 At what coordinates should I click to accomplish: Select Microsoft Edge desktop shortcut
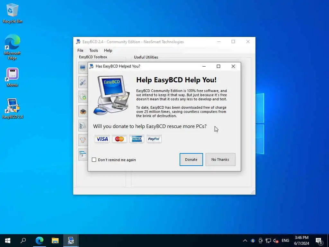[13, 47]
